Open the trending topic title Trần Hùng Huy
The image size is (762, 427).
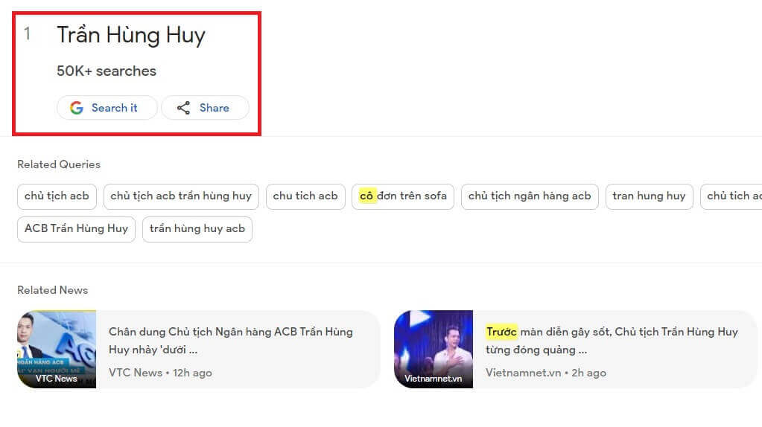point(131,35)
